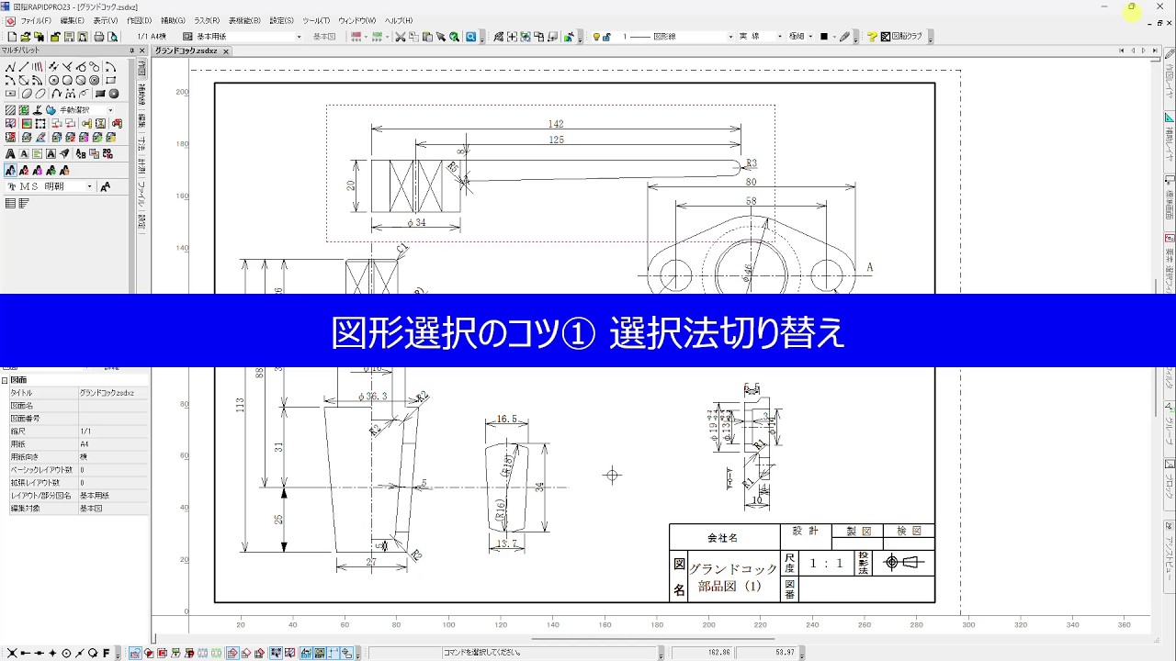Click the lock icon next to light bulb
The image size is (1176, 661).
606,37
